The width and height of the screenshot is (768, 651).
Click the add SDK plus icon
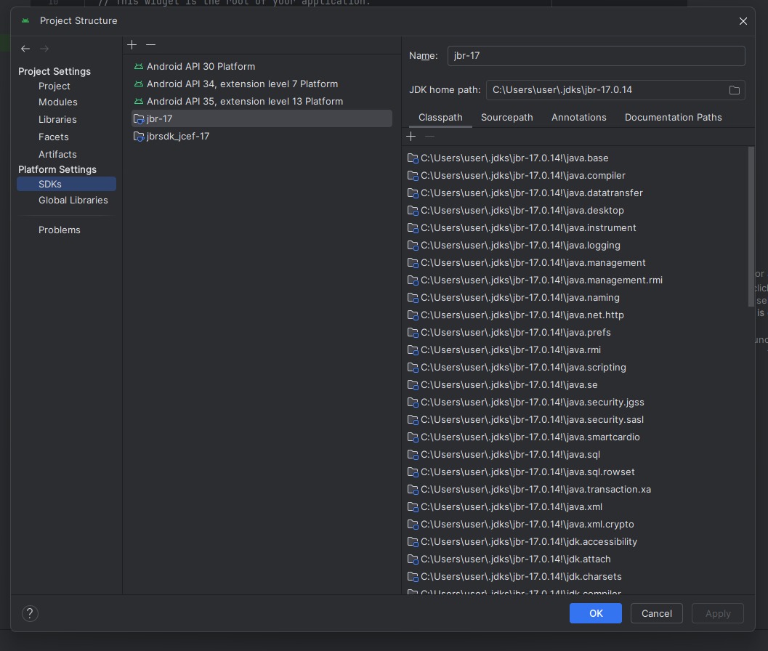point(132,45)
